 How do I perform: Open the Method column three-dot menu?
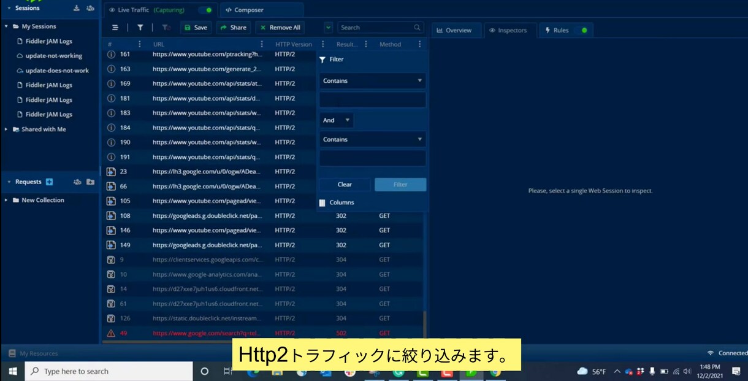coord(419,44)
